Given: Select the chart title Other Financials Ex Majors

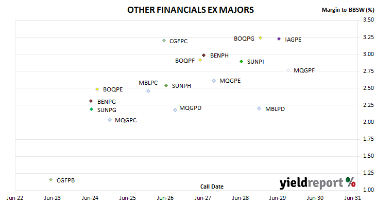Looking at the screenshot, I should (x=191, y=10).
